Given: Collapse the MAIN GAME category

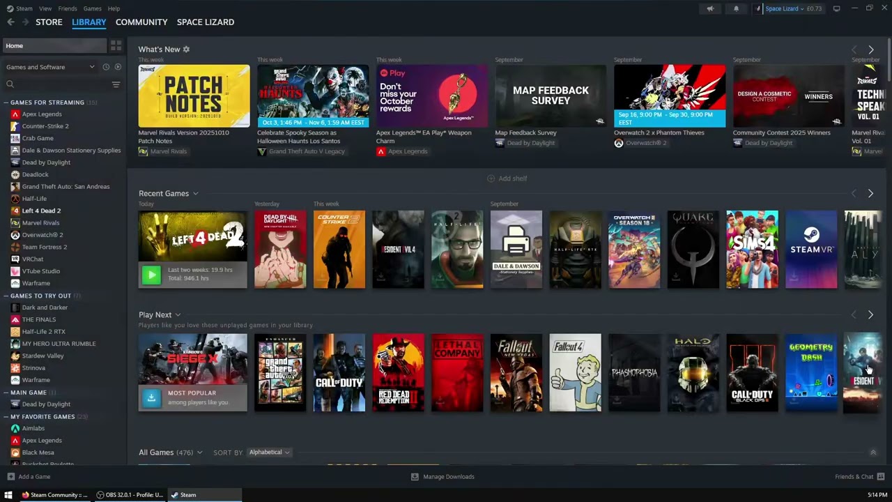Looking at the screenshot, I should 6,393.
